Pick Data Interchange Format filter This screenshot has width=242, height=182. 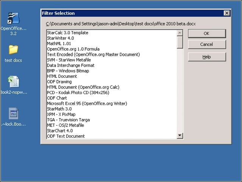point(112,65)
